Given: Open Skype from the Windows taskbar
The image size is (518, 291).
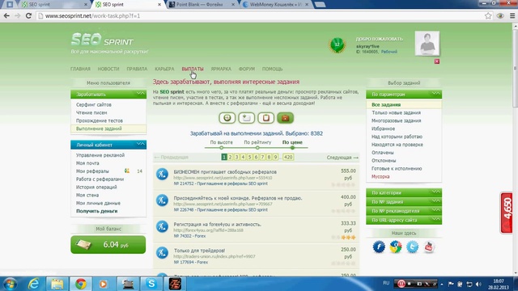Looking at the screenshot, I should 151,284.
